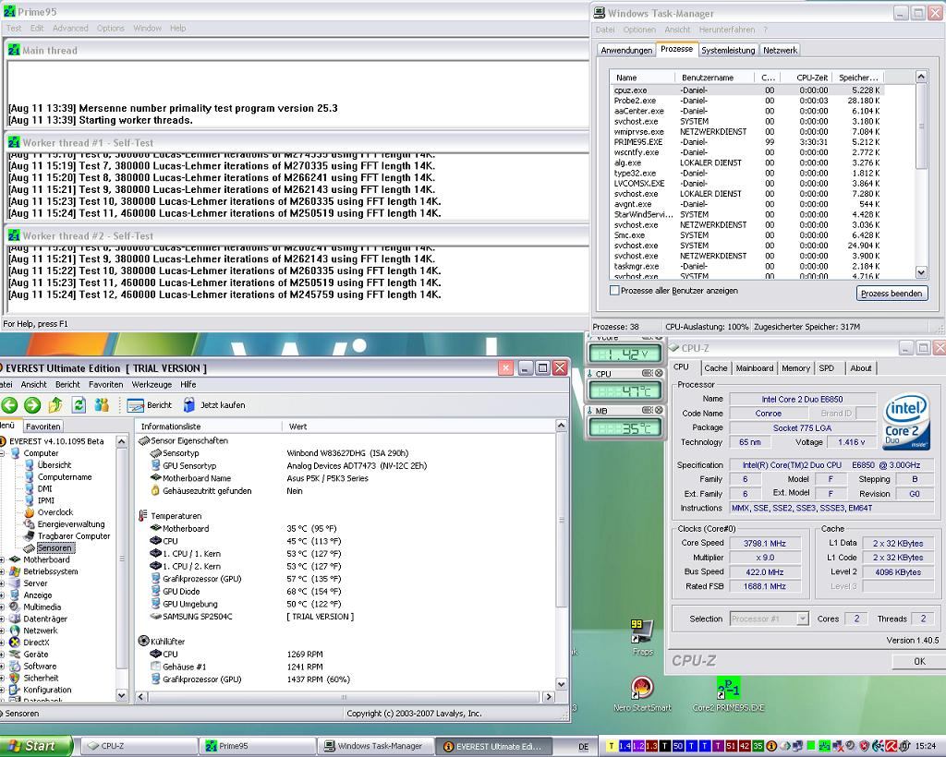Image resolution: width=946 pixels, height=757 pixels.
Task: Open the Cache tab in CPU-Z
Action: tap(716, 368)
